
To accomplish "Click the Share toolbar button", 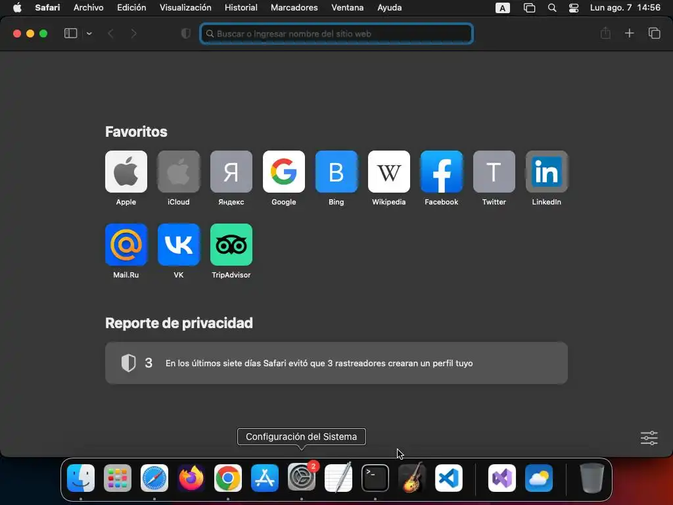I will click(605, 33).
